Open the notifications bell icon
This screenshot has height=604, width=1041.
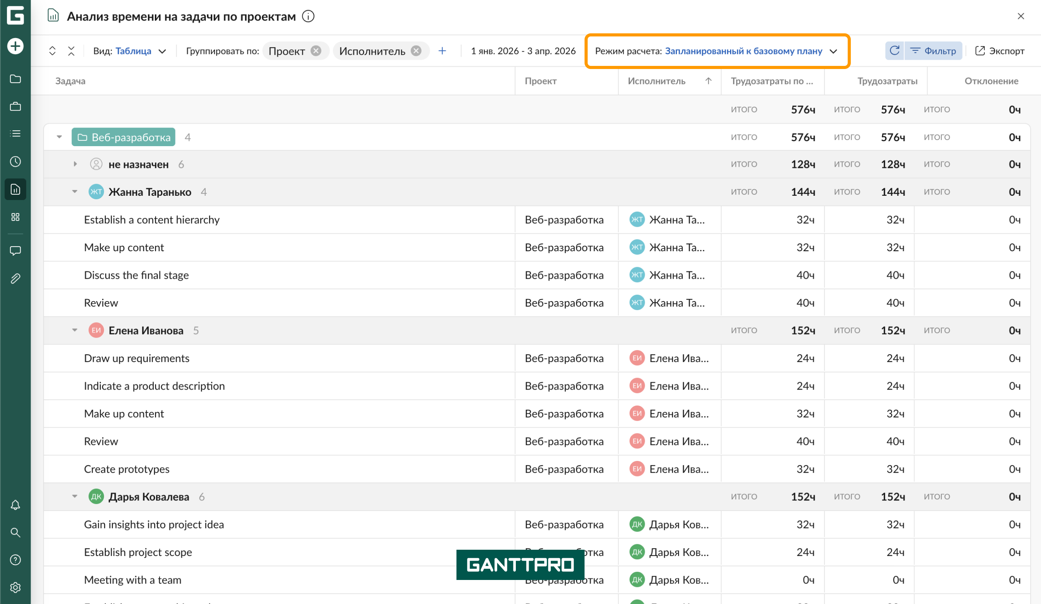(15, 505)
